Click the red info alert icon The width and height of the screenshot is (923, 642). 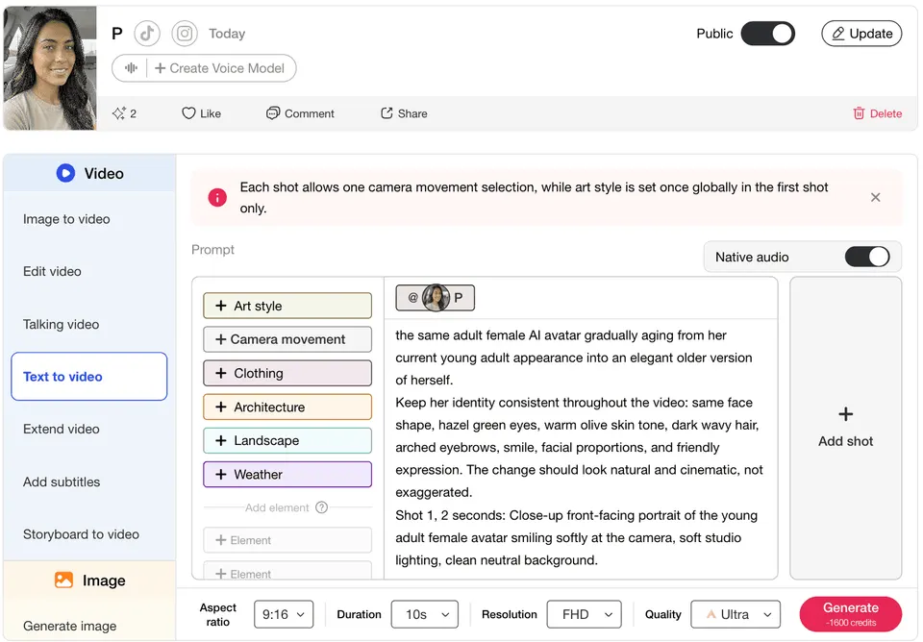pos(217,197)
